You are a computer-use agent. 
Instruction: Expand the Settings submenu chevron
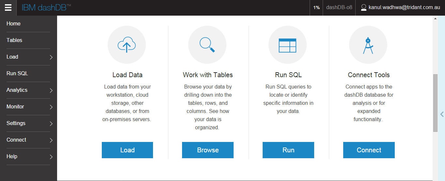click(x=51, y=124)
